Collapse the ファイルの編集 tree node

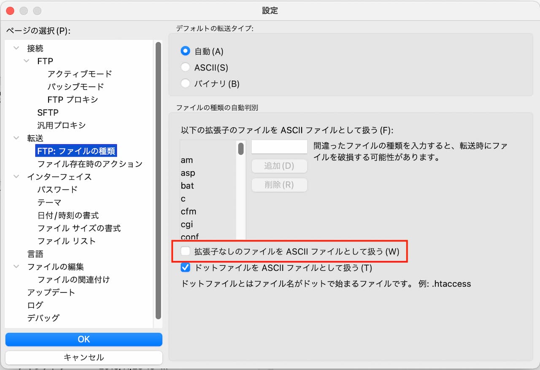[16, 267]
